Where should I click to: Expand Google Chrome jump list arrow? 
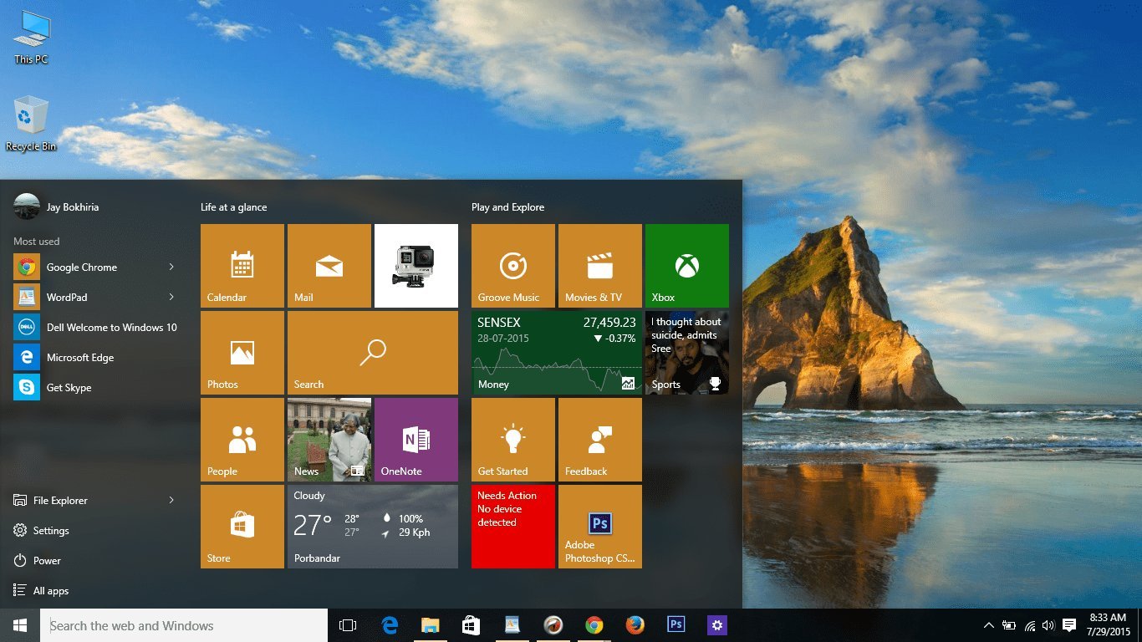tap(171, 267)
